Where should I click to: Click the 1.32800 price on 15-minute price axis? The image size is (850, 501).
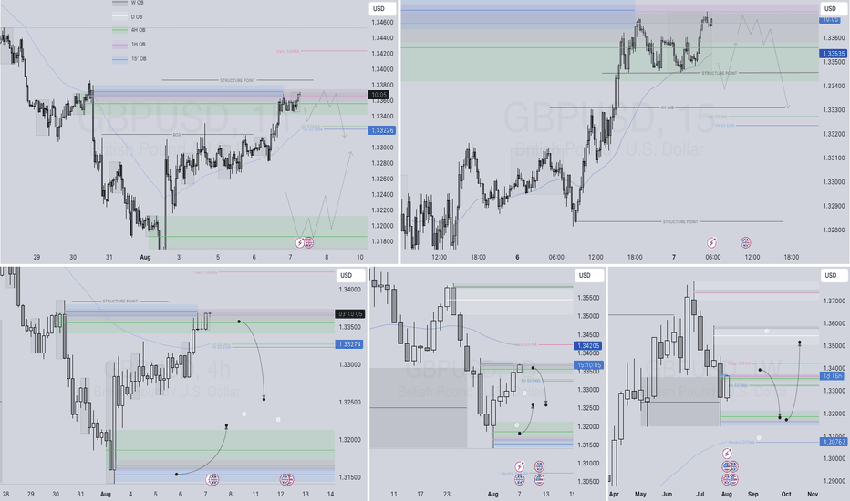coord(834,230)
